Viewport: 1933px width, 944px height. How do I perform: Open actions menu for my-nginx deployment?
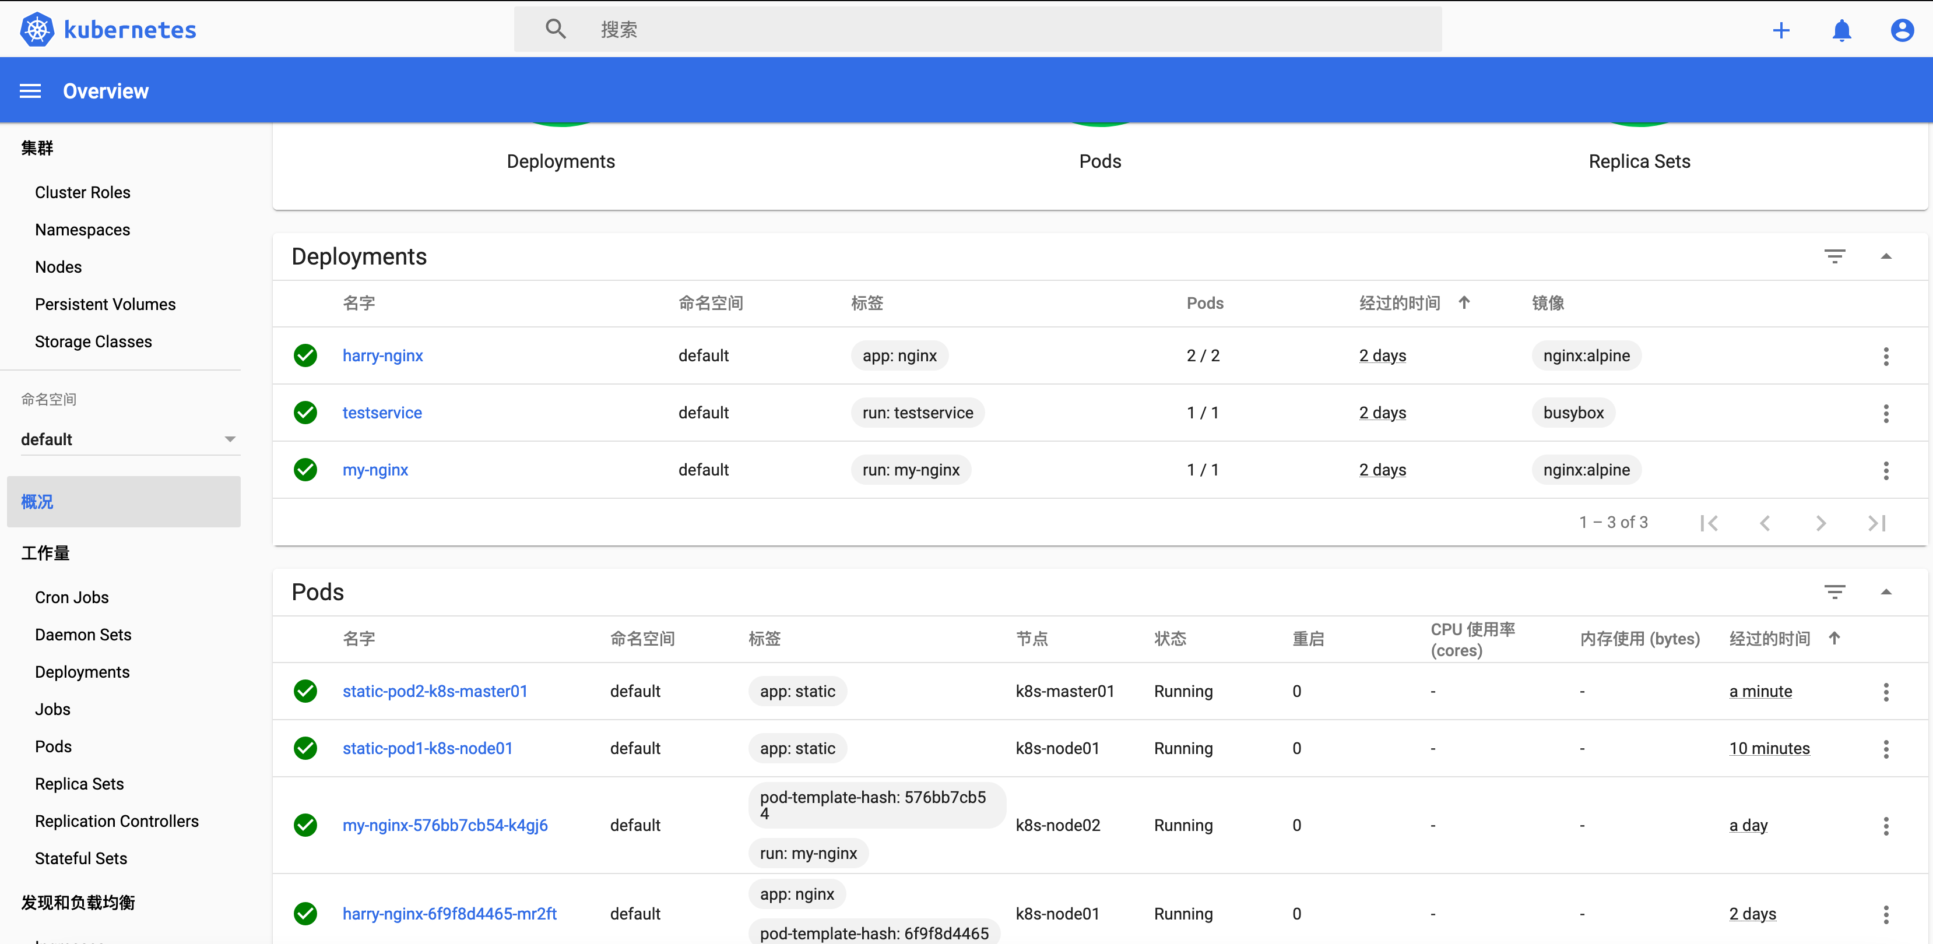click(x=1886, y=470)
